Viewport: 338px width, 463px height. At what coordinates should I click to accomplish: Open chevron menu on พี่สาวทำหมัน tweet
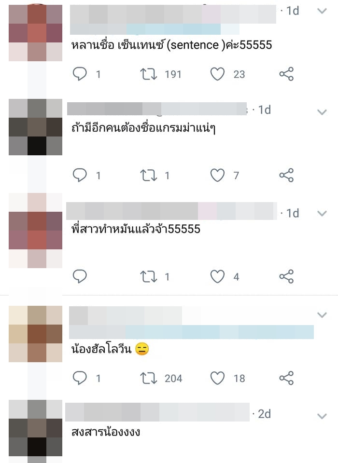(x=322, y=213)
